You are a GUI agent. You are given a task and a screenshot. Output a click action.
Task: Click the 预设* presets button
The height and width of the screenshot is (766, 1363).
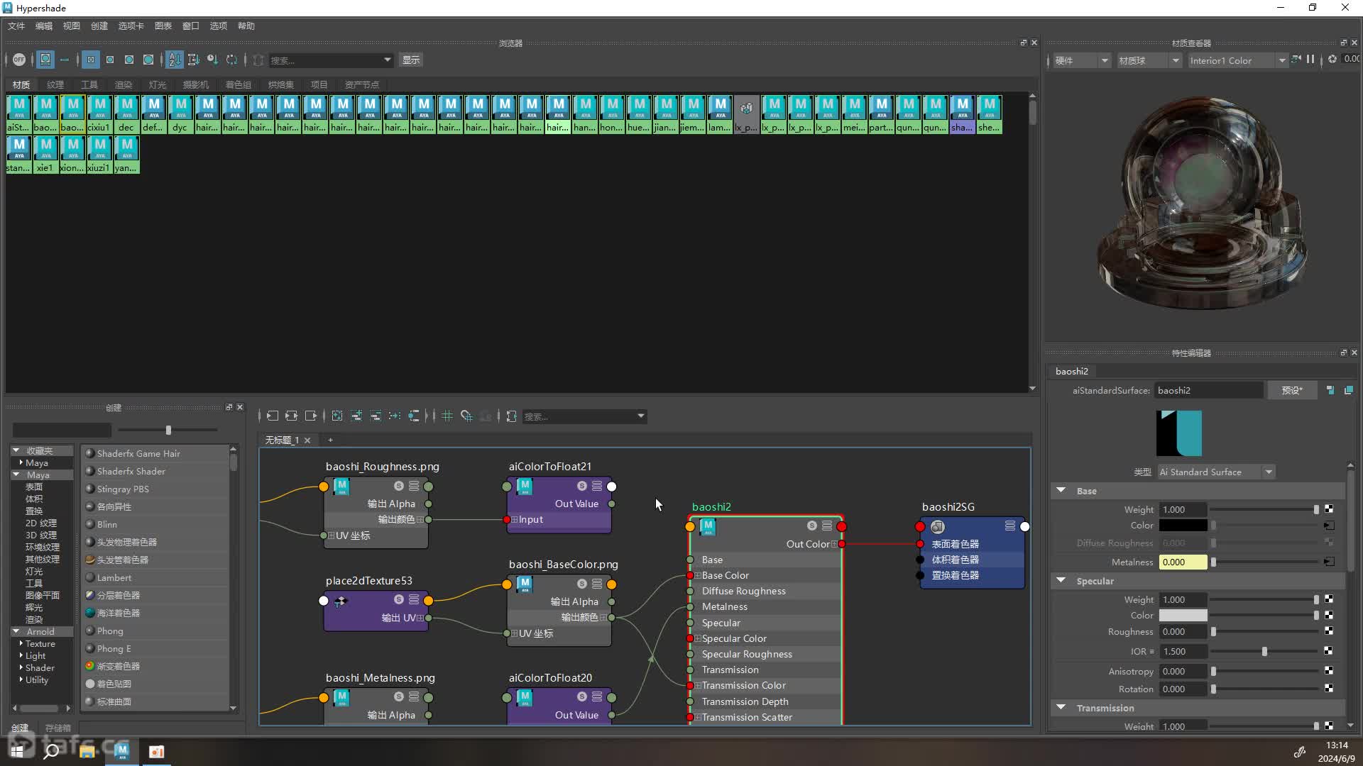[1292, 390]
